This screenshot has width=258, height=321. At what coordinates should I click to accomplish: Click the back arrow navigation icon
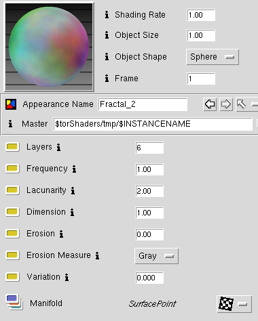click(x=210, y=104)
